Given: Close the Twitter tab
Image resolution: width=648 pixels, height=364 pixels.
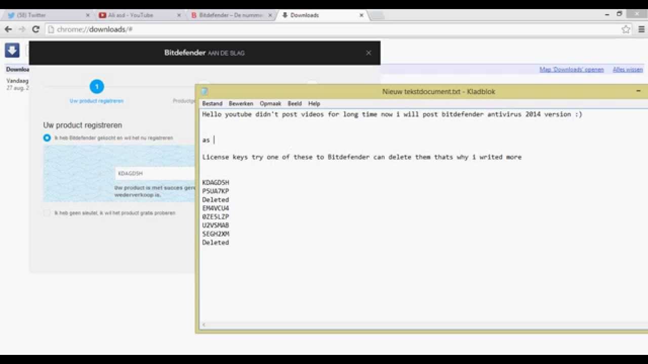Looking at the screenshot, I should (x=88, y=15).
